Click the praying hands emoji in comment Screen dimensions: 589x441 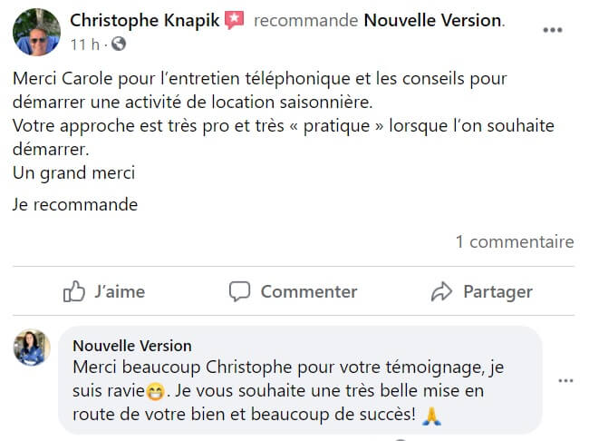tap(431, 416)
